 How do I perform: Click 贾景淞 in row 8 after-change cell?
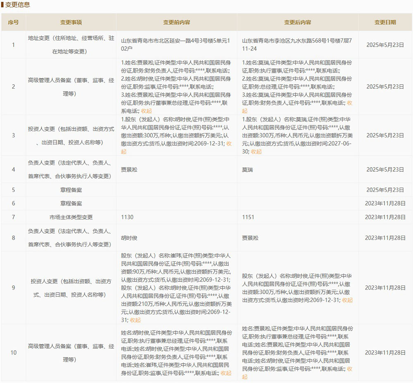click(x=250, y=238)
